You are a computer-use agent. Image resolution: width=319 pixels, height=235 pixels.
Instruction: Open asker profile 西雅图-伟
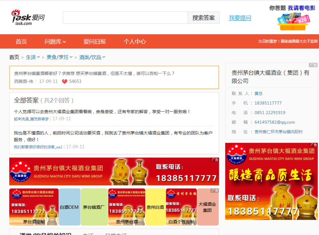pyautogui.click(x=24, y=82)
